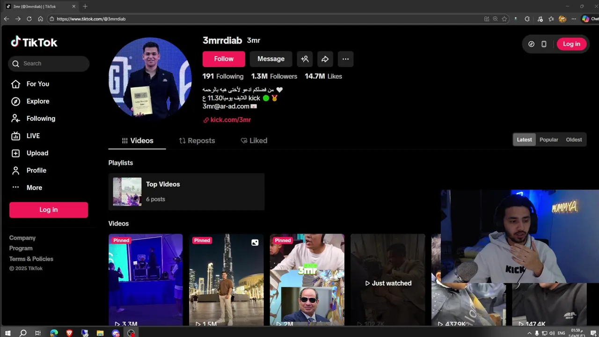Click the sidebar Log in button
Image resolution: width=599 pixels, height=337 pixels.
point(49,210)
